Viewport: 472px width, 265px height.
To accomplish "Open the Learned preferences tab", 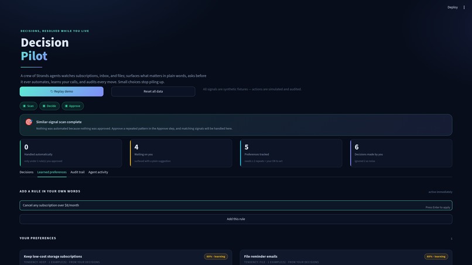I will [52, 172].
